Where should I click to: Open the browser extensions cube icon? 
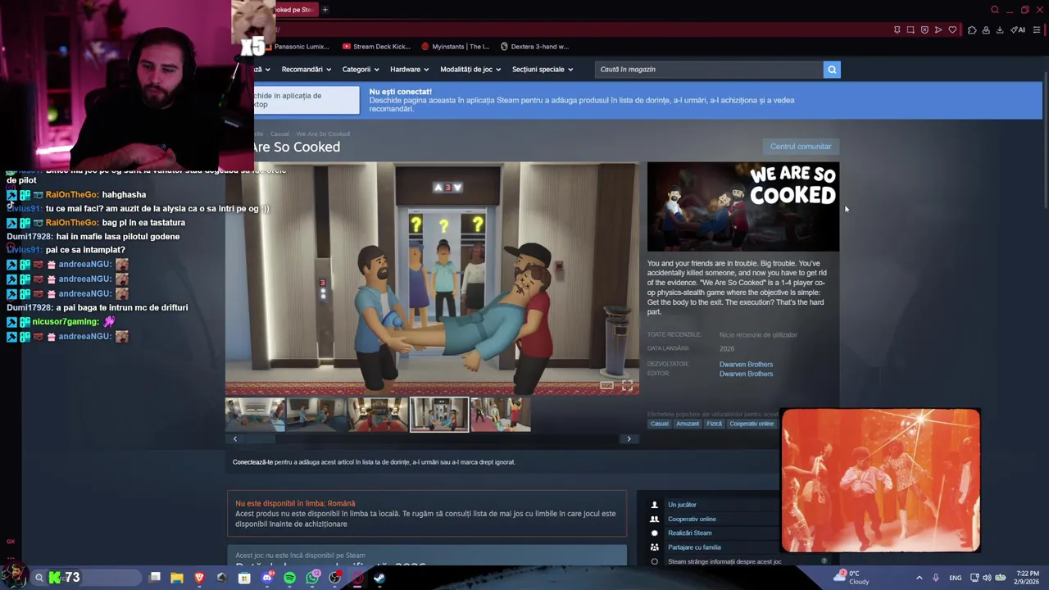coord(972,30)
